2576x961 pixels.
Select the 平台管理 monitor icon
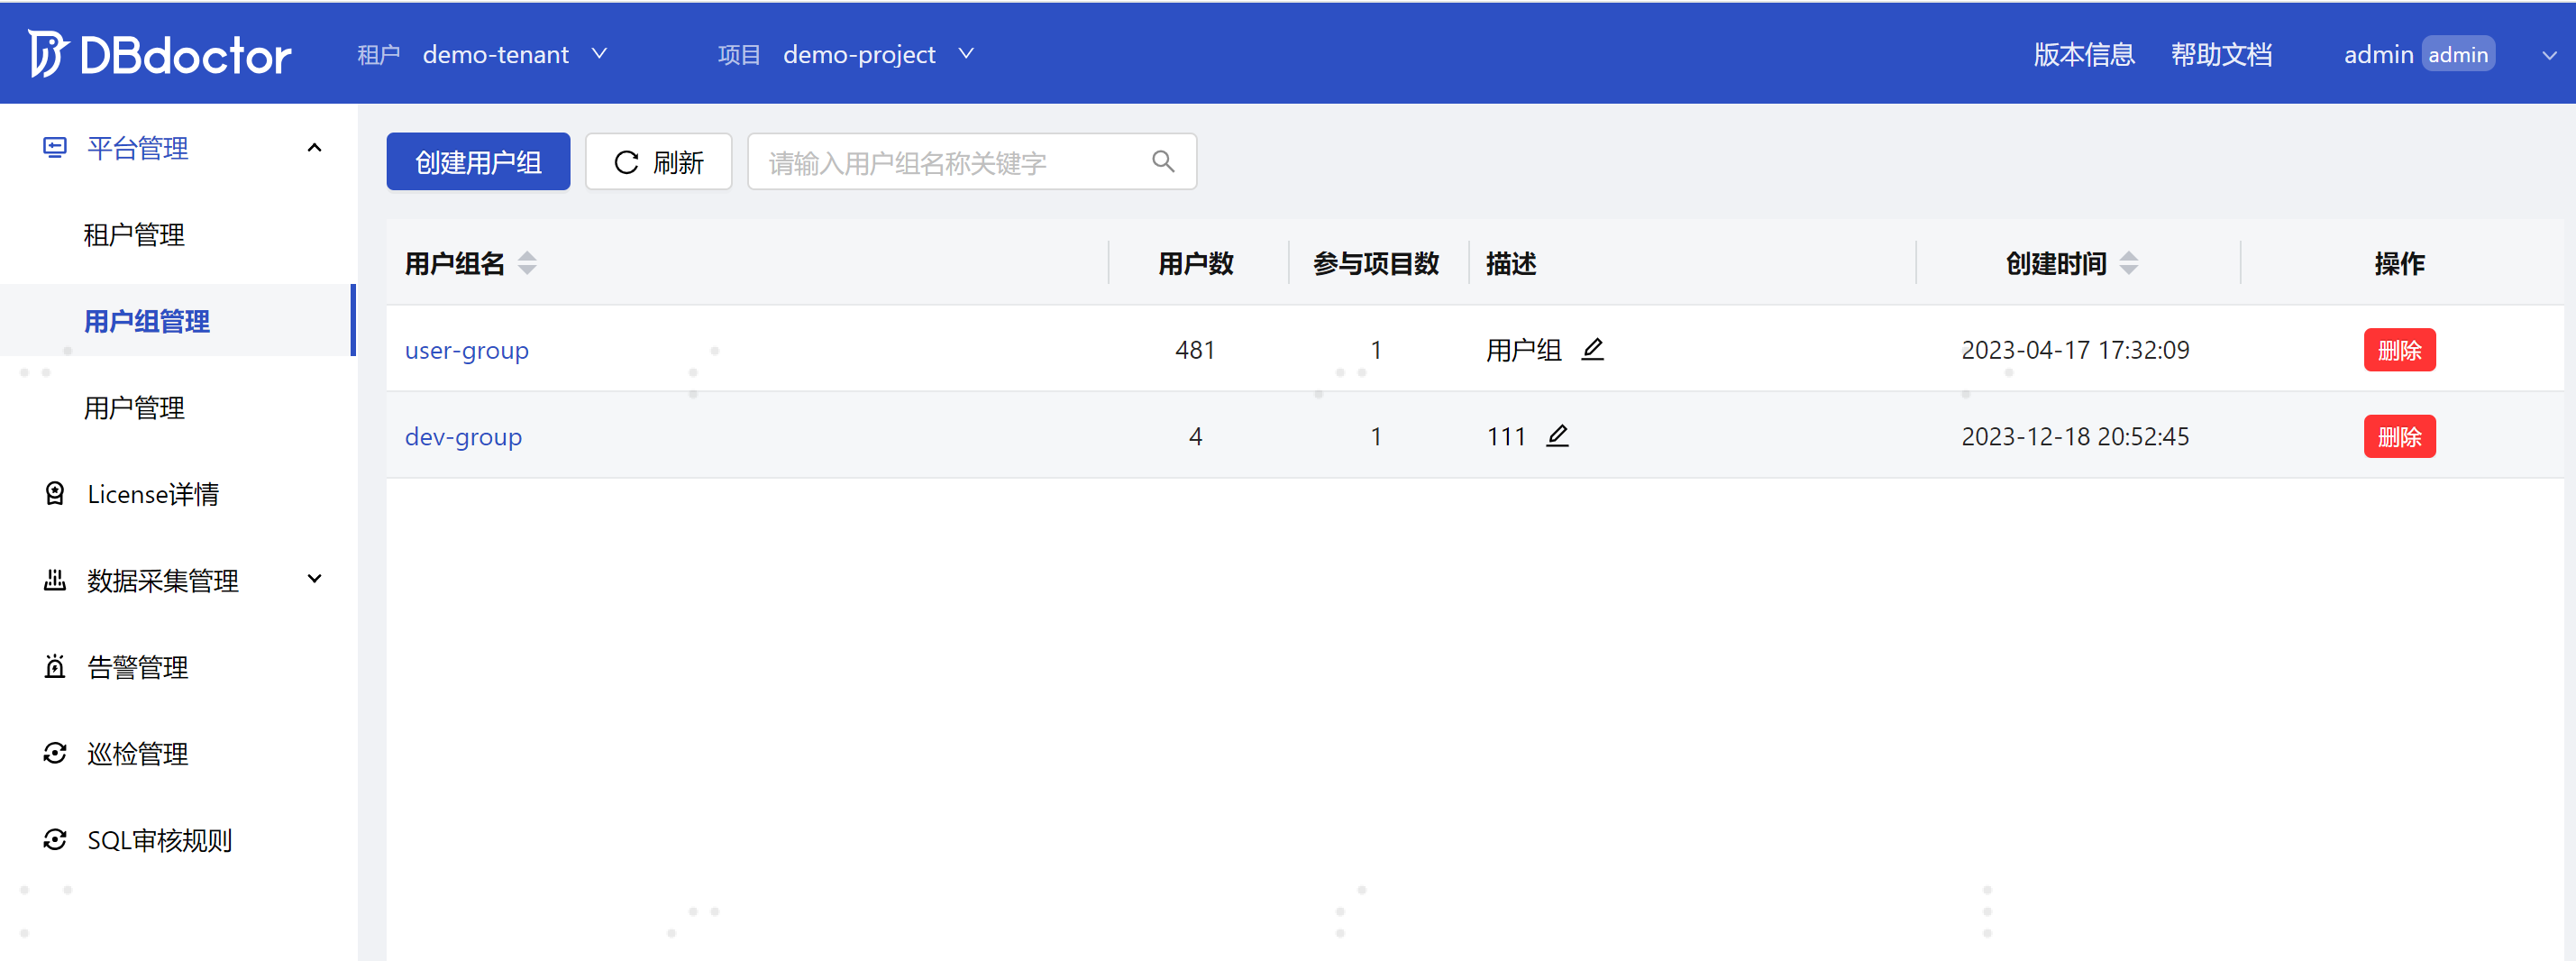coord(54,147)
